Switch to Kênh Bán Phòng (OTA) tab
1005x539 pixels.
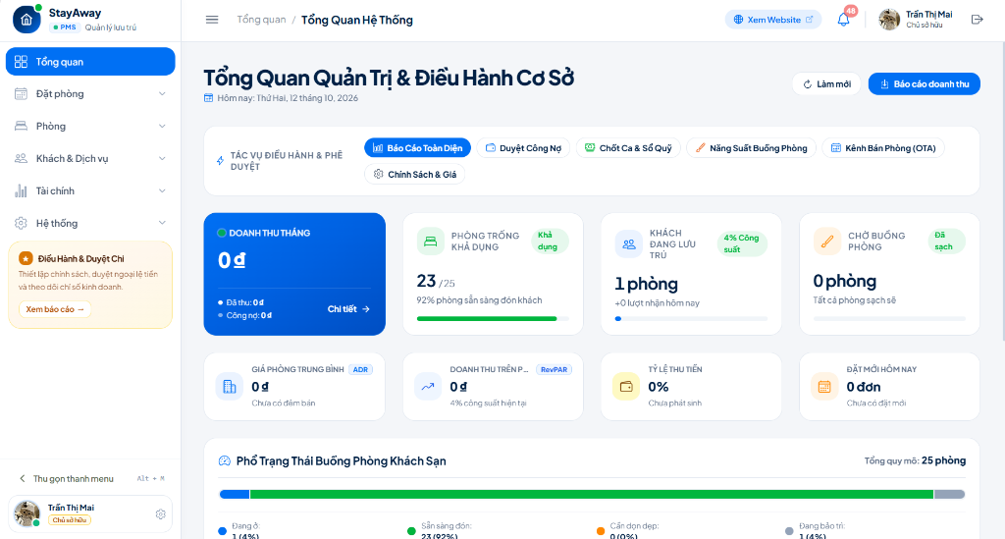pos(883,148)
